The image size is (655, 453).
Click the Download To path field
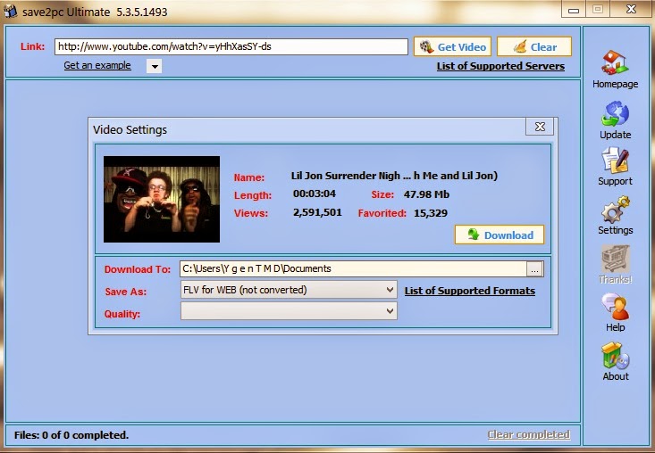point(353,268)
